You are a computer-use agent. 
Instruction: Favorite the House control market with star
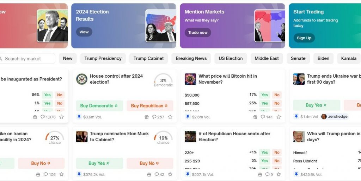click(170, 117)
